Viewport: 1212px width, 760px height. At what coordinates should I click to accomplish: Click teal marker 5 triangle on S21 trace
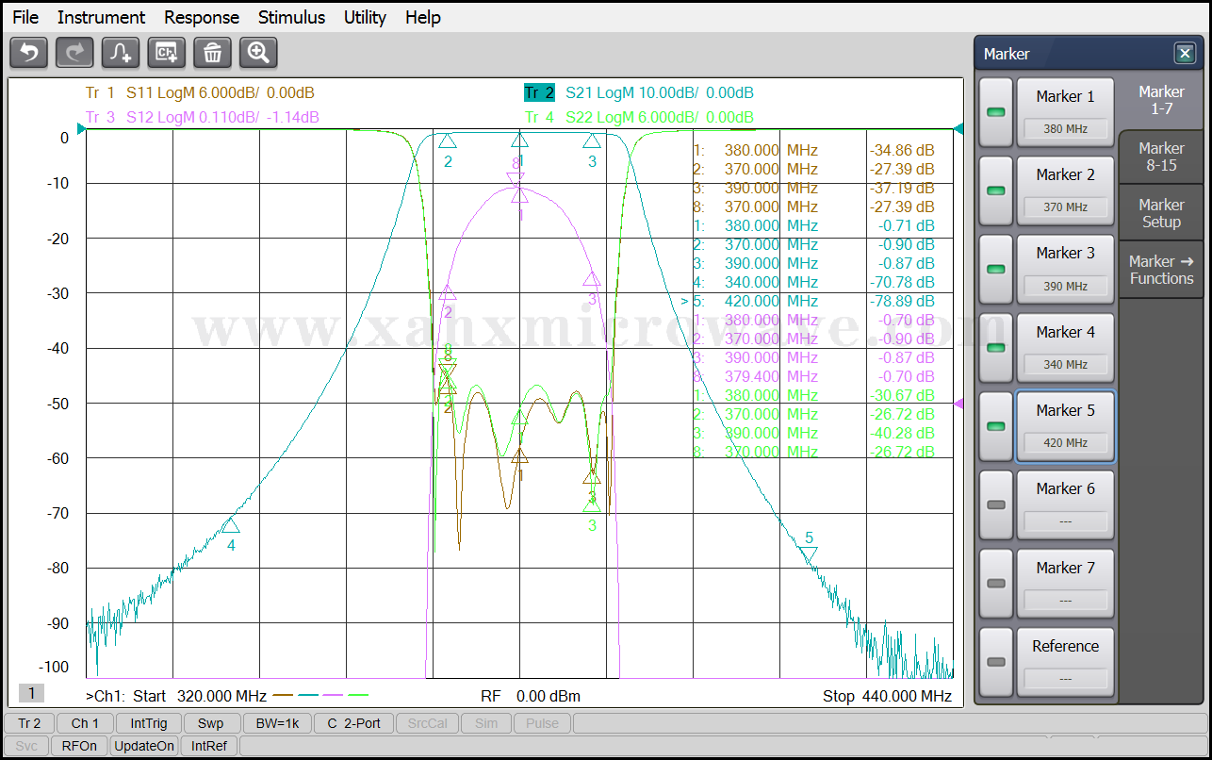pyautogui.click(x=809, y=554)
